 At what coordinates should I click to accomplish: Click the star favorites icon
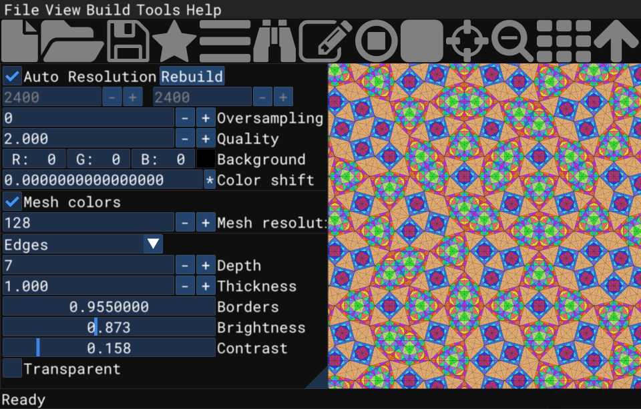pos(174,41)
